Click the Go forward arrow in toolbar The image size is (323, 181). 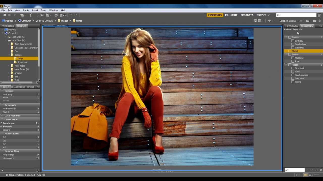(x=10, y=15)
